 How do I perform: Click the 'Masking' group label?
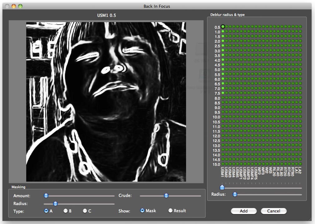18,187
